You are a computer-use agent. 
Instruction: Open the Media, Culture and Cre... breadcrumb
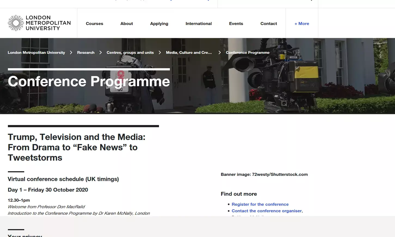(x=189, y=52)
